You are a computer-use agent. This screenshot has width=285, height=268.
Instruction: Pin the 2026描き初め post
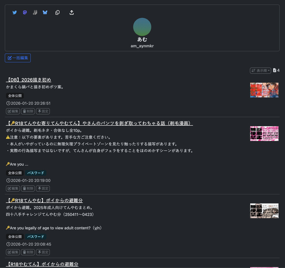(x=43, y=111)
